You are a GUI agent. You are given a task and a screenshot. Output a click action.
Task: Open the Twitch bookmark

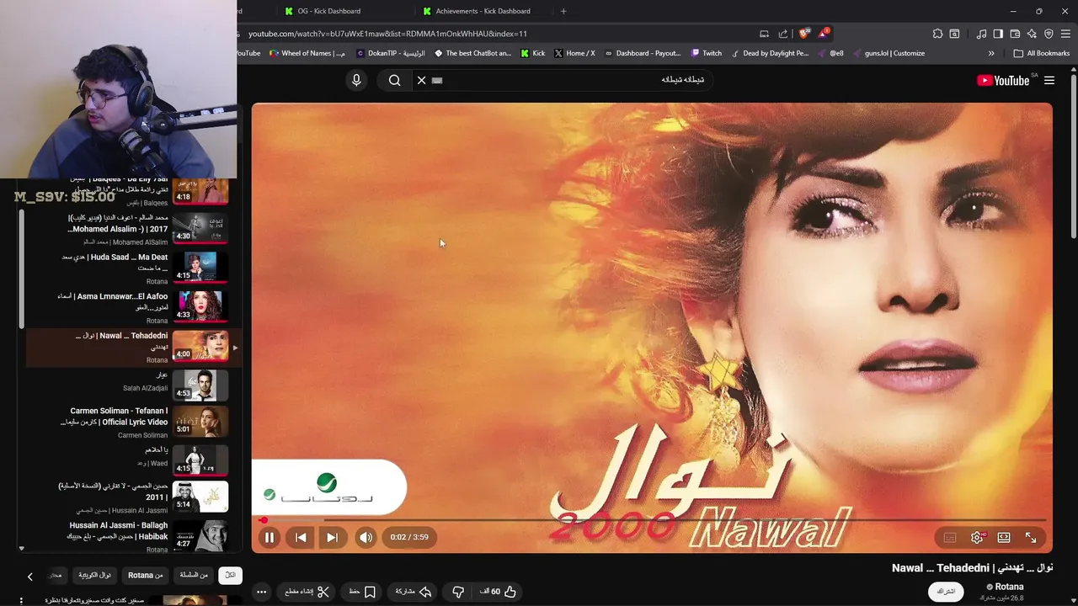pyautogui.click(x=706, y=53)
